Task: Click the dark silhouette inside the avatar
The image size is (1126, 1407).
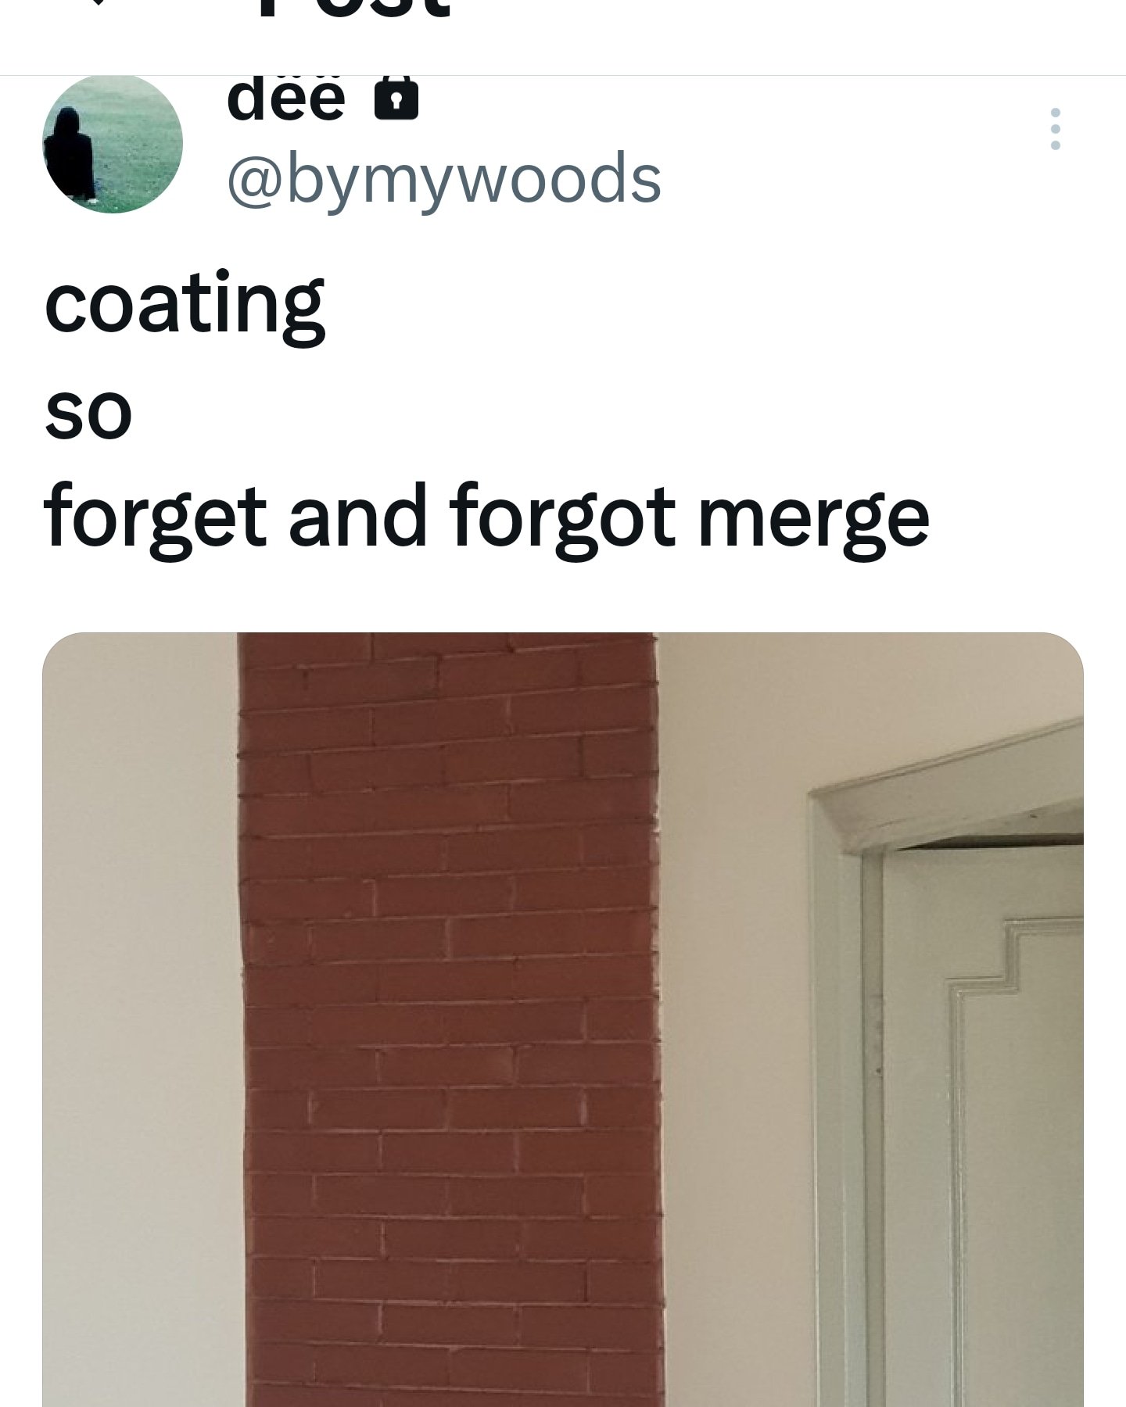Action: pos(70,156)
